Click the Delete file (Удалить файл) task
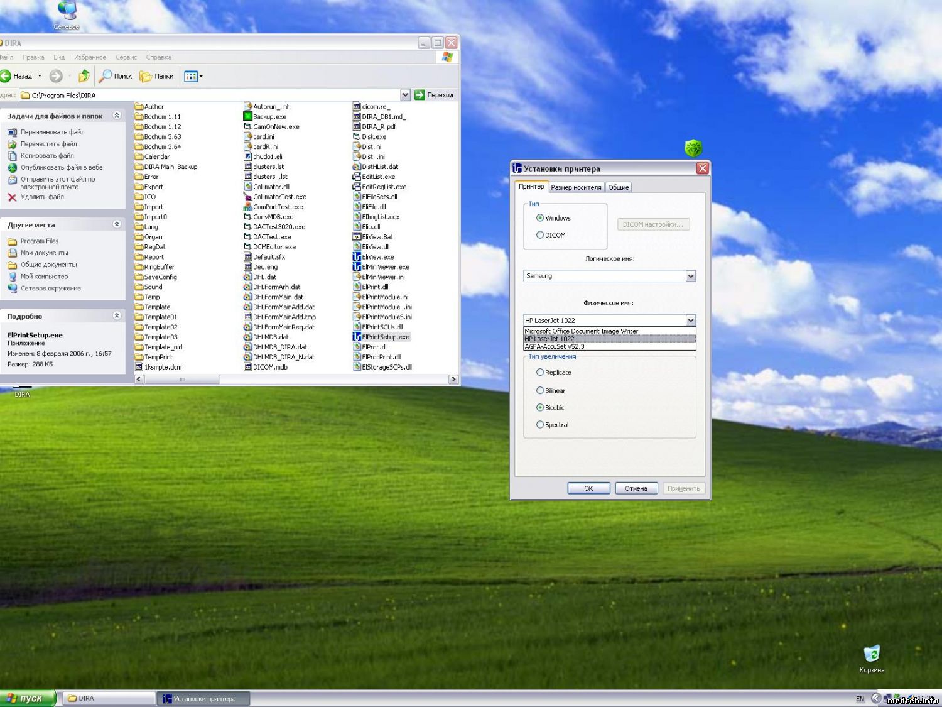The height and width of the screenshot is (707, 942). (41, 197)
